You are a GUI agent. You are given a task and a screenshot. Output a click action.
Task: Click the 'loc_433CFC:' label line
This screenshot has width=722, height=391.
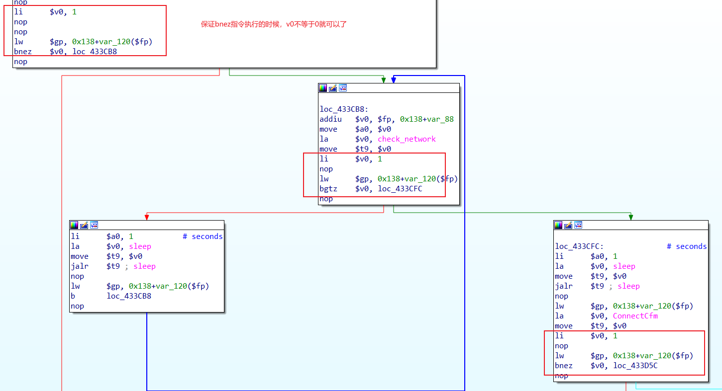pyautogui.click(x=580, y=246)
